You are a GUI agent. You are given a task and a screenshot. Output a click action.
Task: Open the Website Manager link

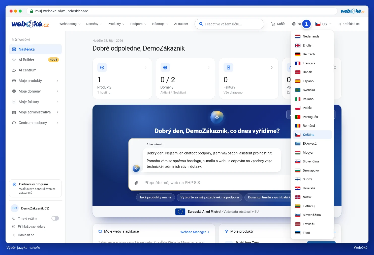[195, 232]
